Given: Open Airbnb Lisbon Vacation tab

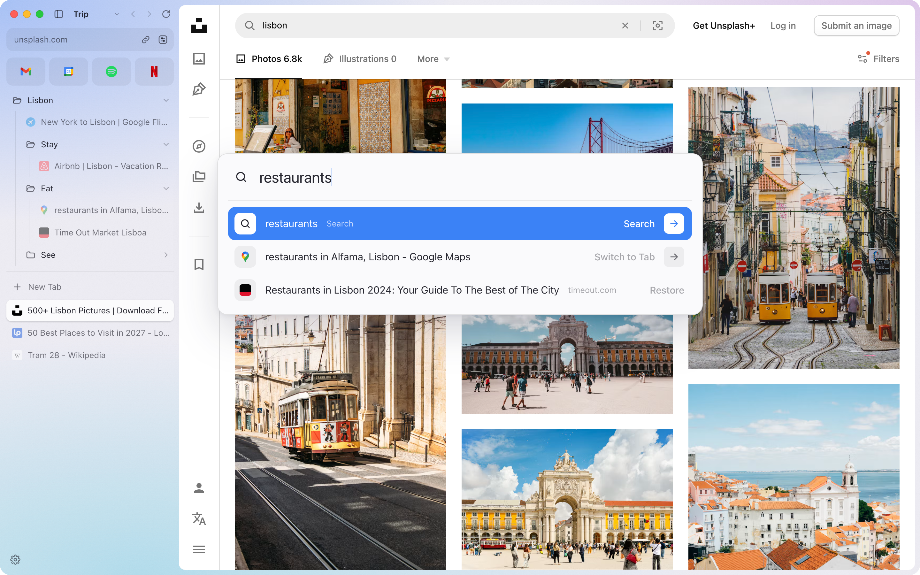Looking at the screenshot, I should (104, 166).
